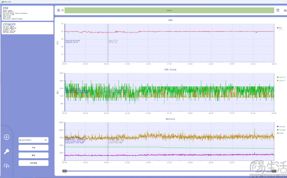The width and height of the screenshot is (287, 178).
Task: Toggle the FPS series in legend
Action: (x=280, y=28)
